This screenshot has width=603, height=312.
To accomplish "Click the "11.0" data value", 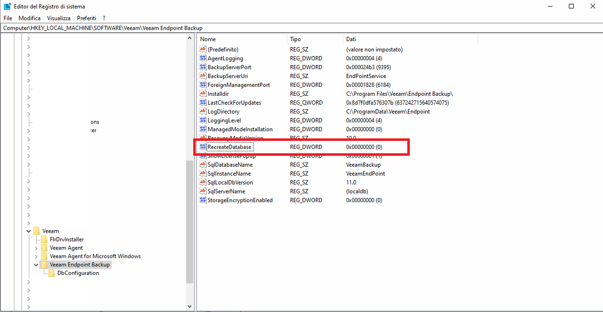I will click(351, 183).
